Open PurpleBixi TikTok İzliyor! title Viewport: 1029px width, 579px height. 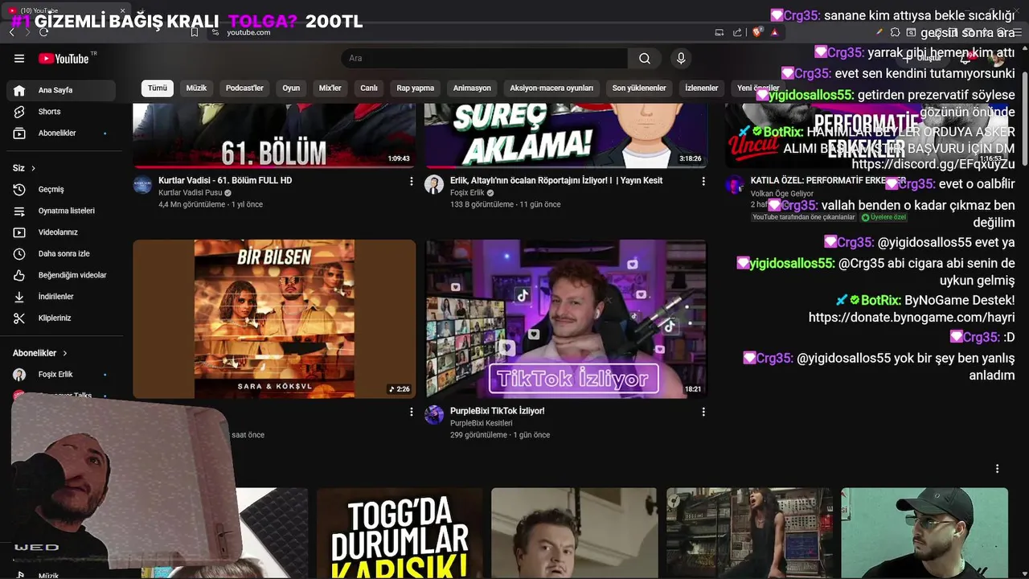[498, 411]
